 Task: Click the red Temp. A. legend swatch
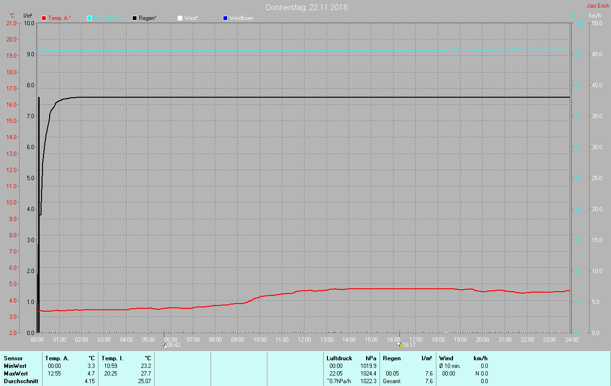44,18
